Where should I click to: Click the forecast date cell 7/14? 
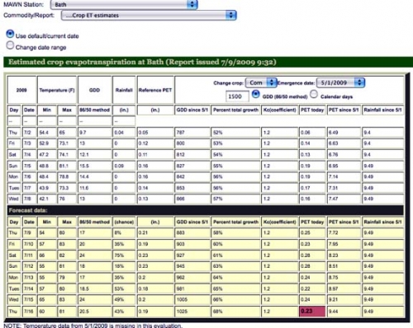(x=29, y=288)
